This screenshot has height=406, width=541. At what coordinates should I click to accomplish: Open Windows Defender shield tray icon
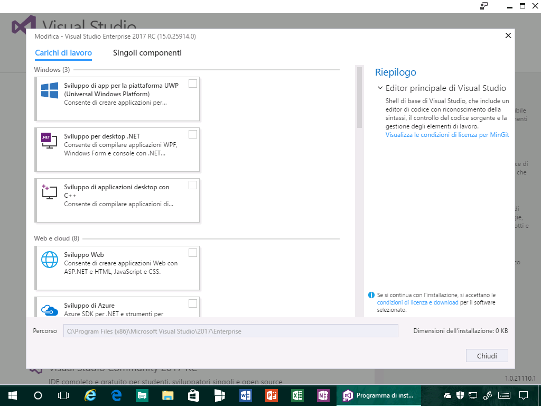460,395
